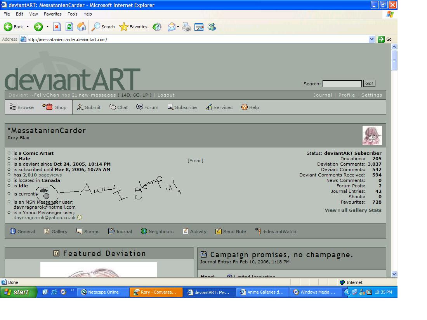
Task: Open the Edit menu
Action: point(19,14)
